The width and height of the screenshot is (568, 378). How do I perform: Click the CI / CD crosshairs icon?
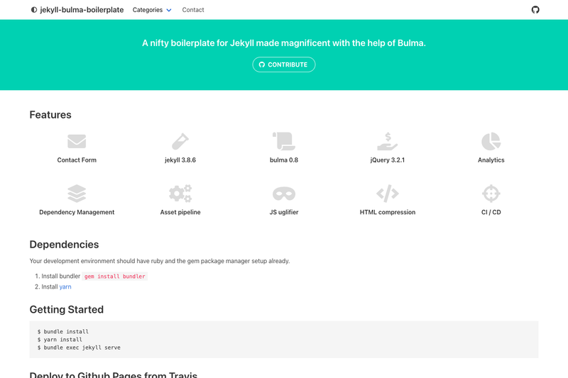[491, 194]
